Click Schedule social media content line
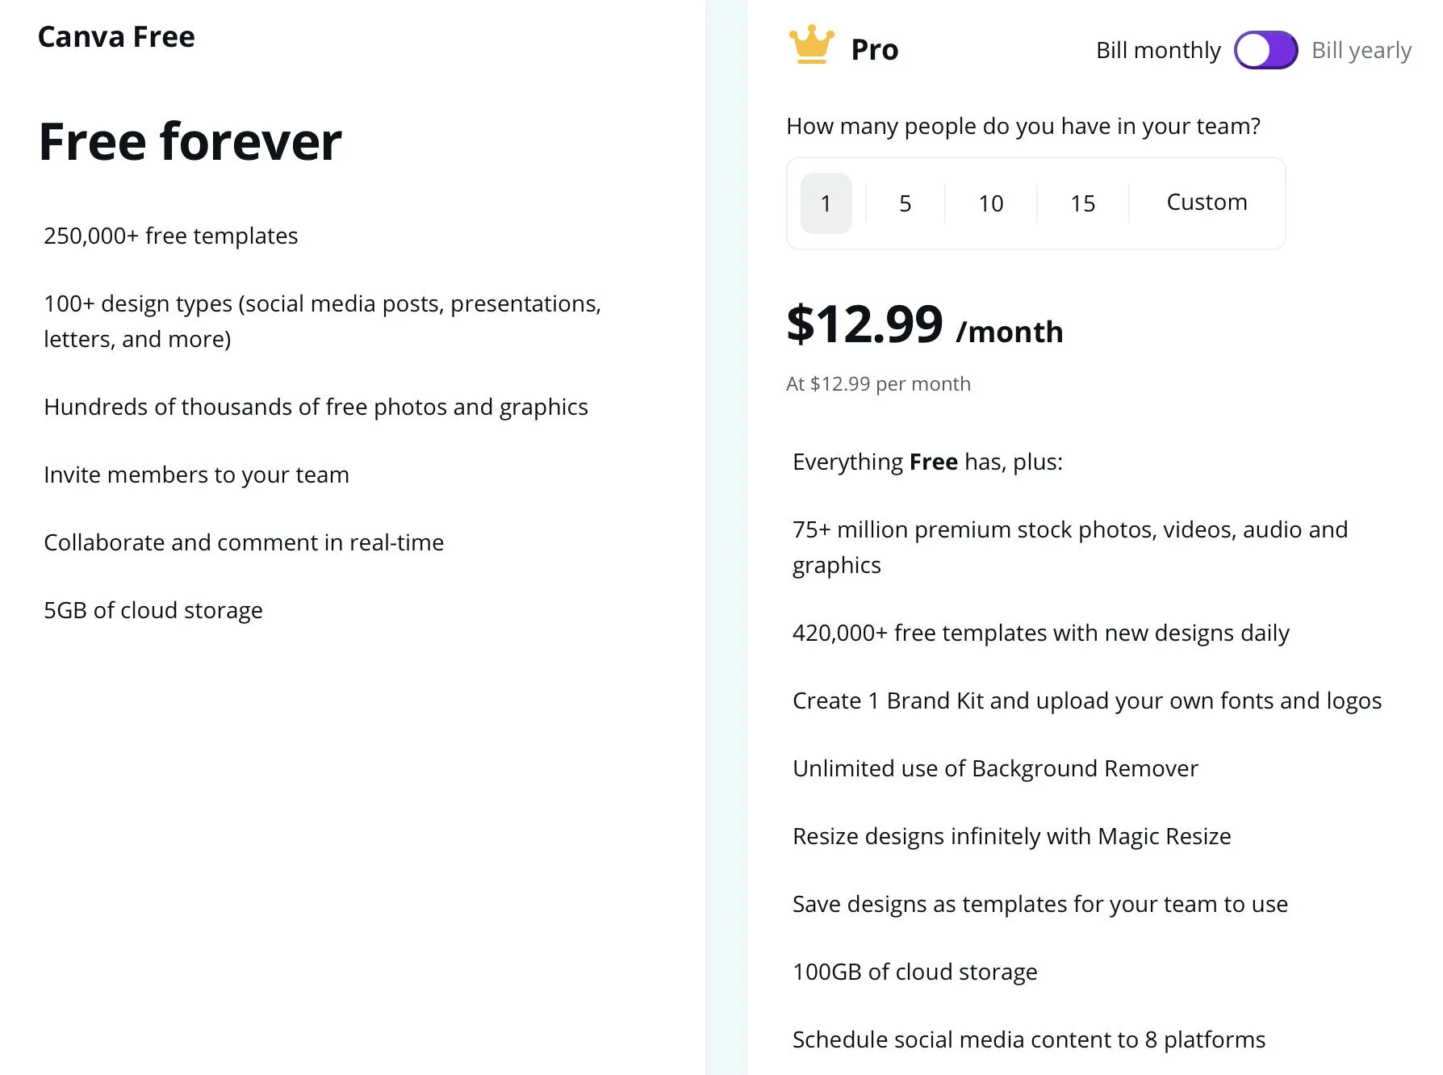The image size is (1443, 1075). point(1028,1039)
